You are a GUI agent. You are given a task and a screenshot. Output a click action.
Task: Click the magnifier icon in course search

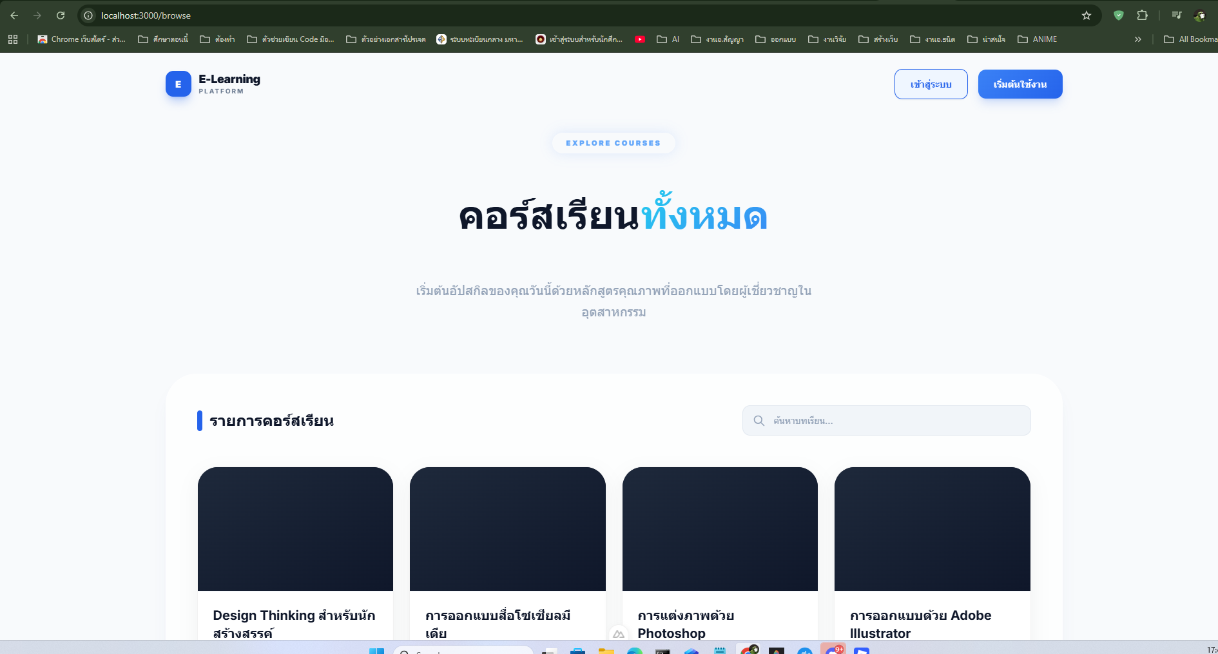click(x=759, y=421)
